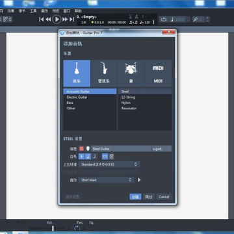Cancel the add track dialog
The image size is (234, 234).
[x=164, y=197]
